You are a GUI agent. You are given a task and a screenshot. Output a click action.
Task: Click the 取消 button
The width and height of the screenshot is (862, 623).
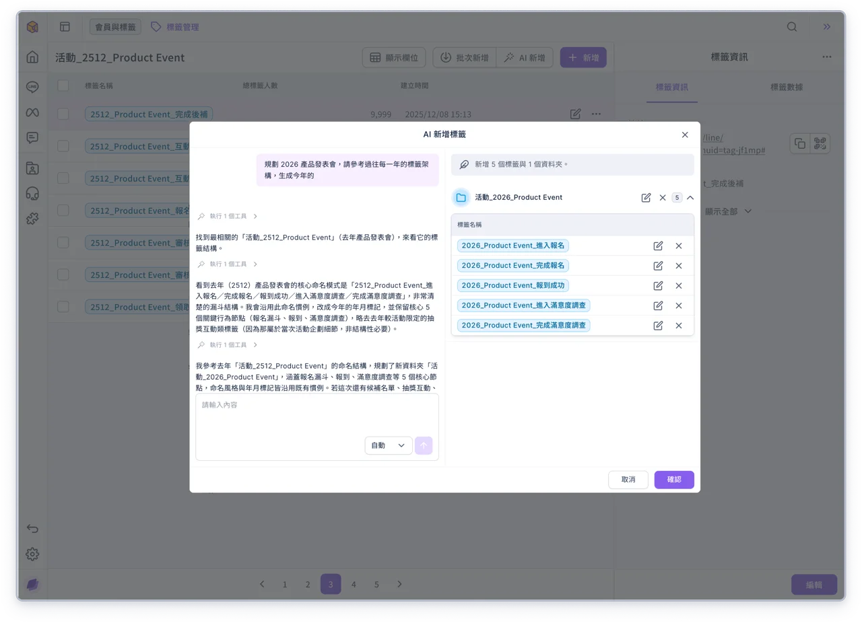628,480
